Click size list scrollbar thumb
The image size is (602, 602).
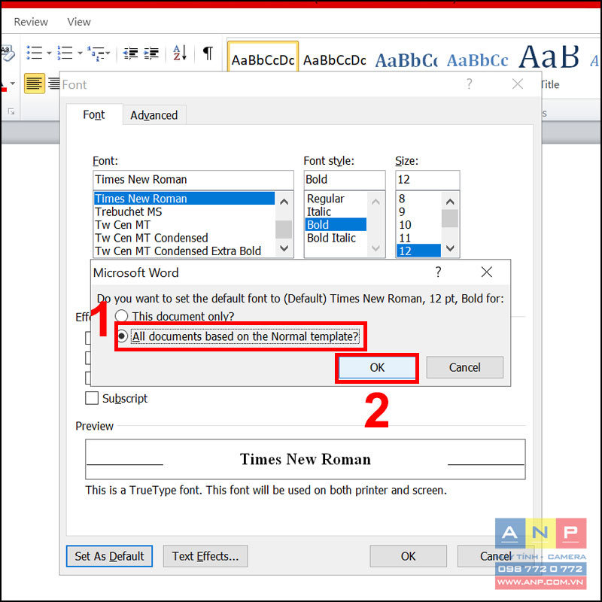coord(449,218)
